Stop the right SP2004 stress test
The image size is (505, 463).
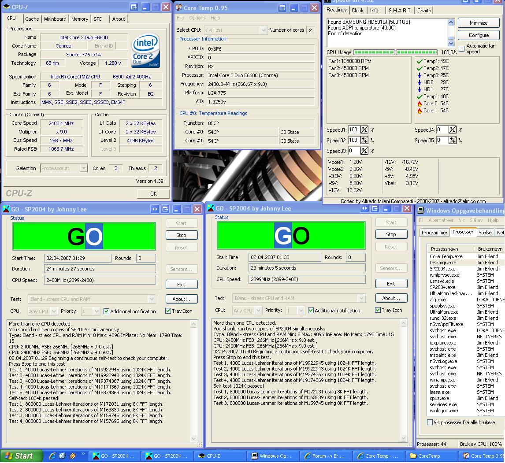[x=391, y=234]
